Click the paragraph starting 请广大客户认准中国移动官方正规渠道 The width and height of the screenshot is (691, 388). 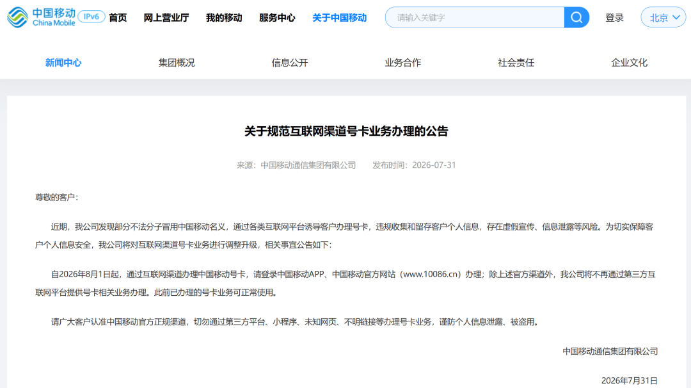(295, 322)
